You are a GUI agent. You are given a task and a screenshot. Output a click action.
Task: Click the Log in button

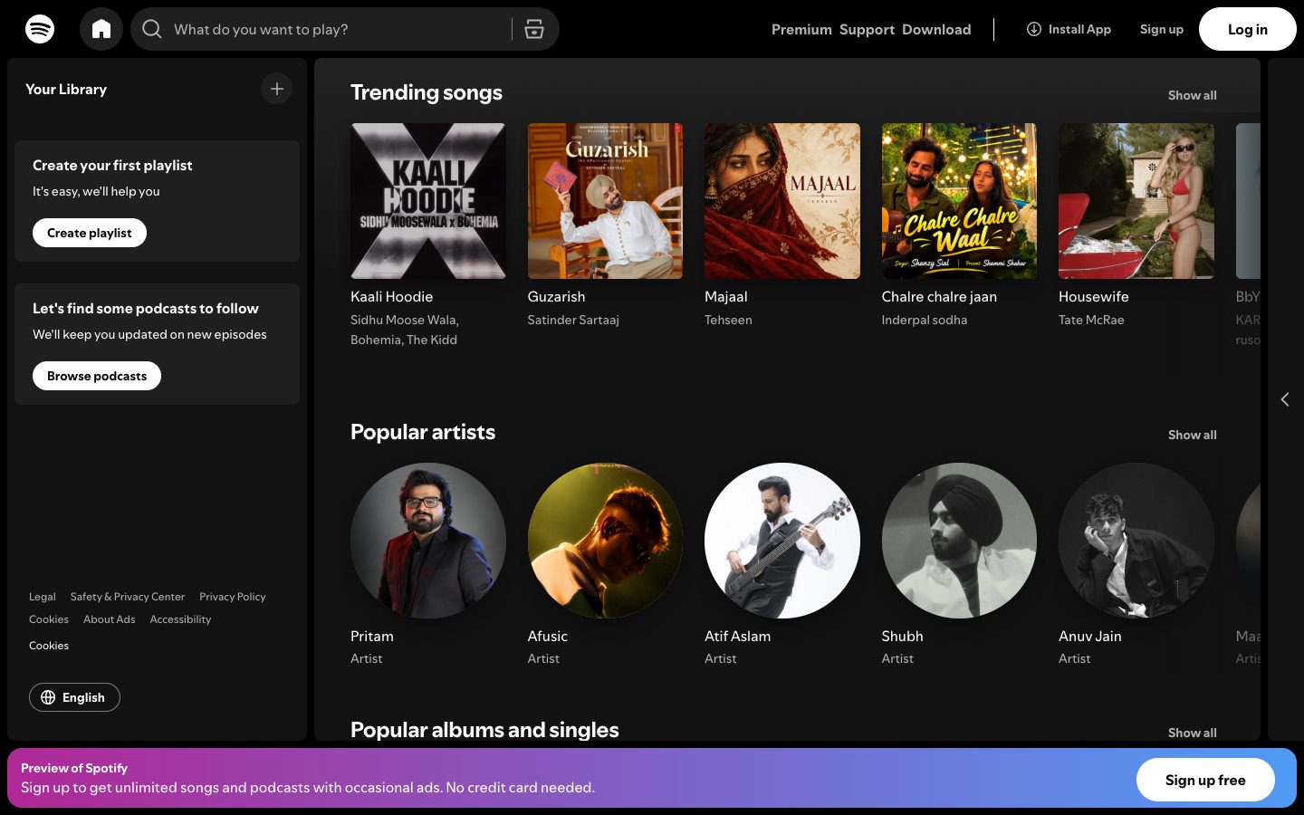(x=1248, y=29)
